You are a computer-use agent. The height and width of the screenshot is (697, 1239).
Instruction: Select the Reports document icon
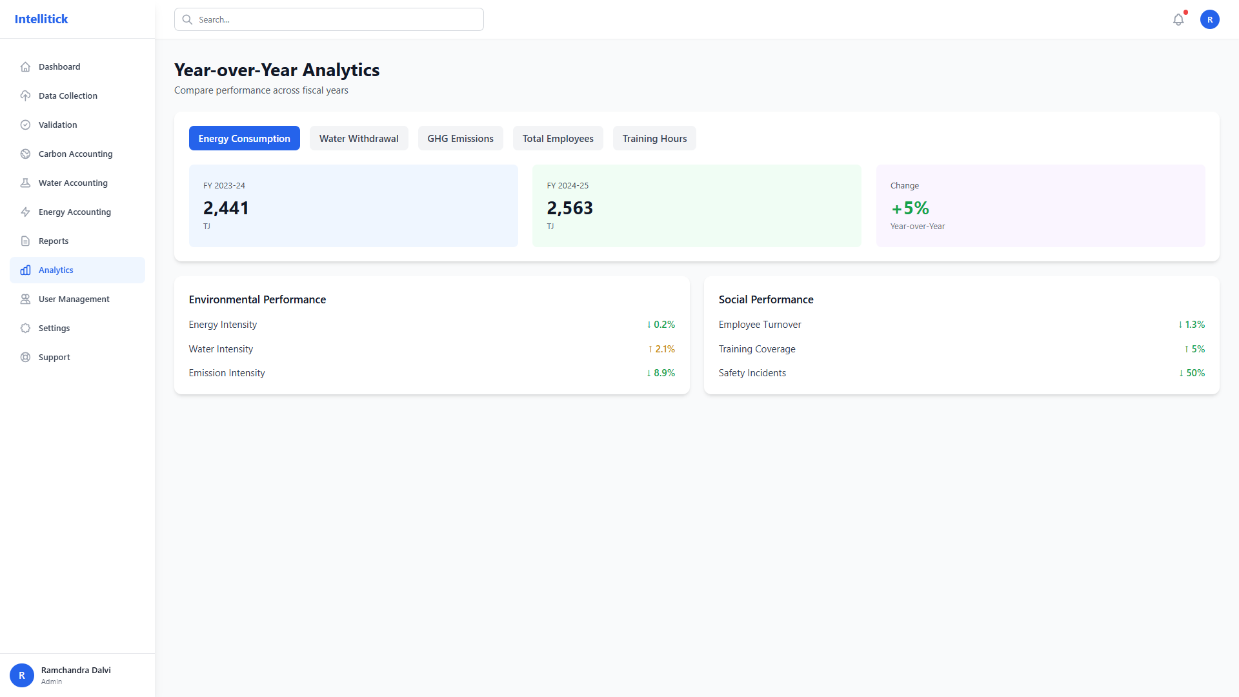25,241
